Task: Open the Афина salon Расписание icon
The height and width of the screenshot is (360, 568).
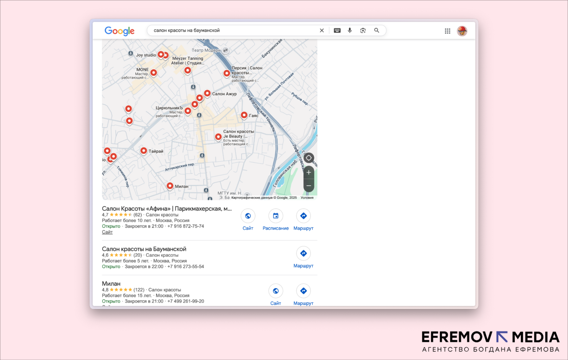Action: tap(276, 216)
